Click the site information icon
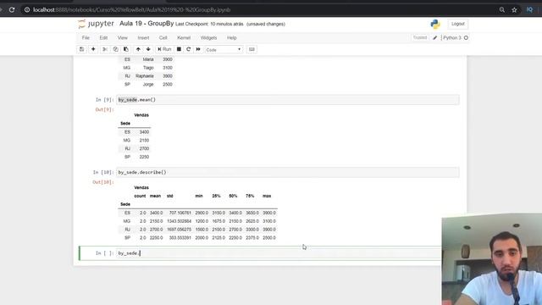 [27, 9]
